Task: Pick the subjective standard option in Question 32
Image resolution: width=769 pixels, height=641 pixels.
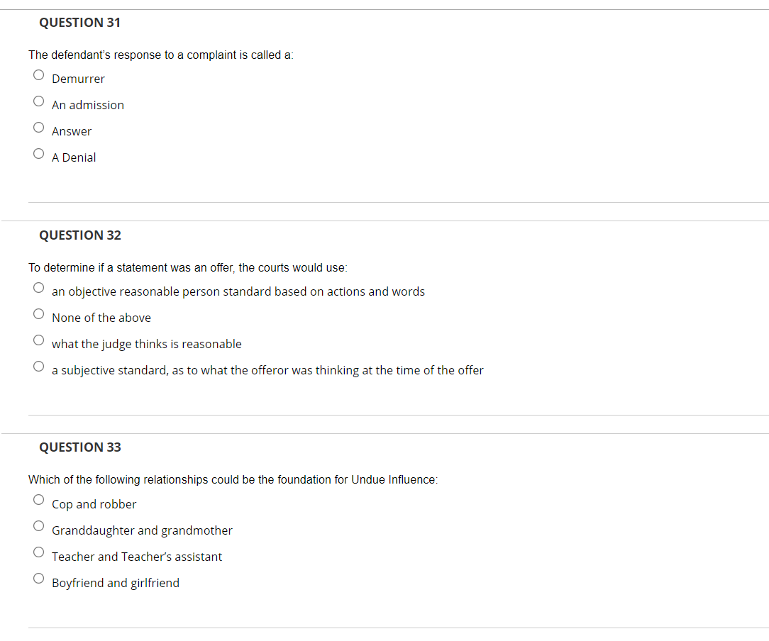Action: point(39,366)
